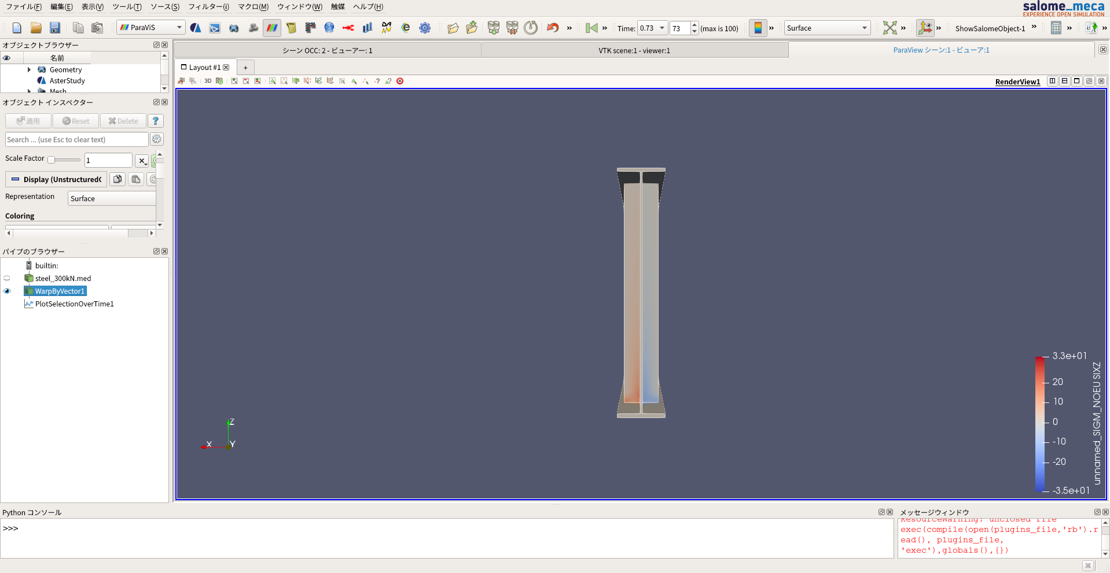1110x573 pixels.
Task: Activate the globe module icon
Action: (329, 28)
